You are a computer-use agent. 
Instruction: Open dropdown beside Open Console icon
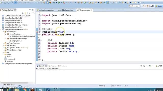point(153,66)
